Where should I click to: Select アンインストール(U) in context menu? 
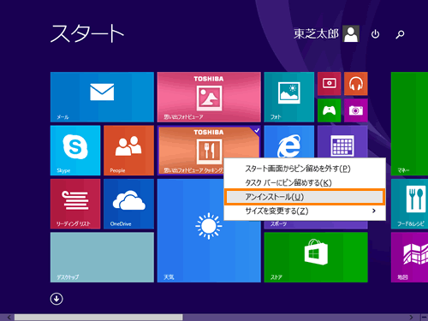(305, 197)
